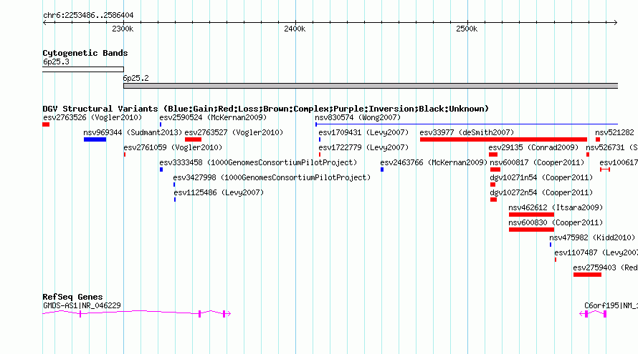Screen dimensions: 638x354
Task: Click esv2463766 (McKernan2009) label
Action: (x=434, y=163)
